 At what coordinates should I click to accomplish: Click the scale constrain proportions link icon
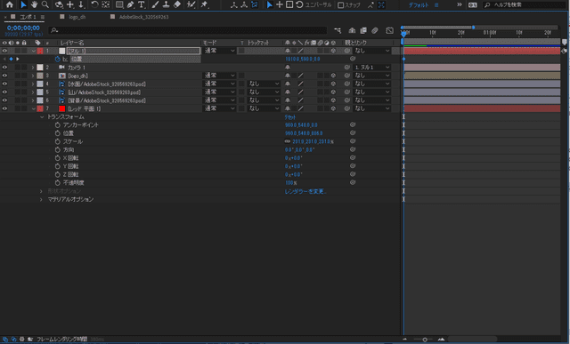click(x=288, y=141)
